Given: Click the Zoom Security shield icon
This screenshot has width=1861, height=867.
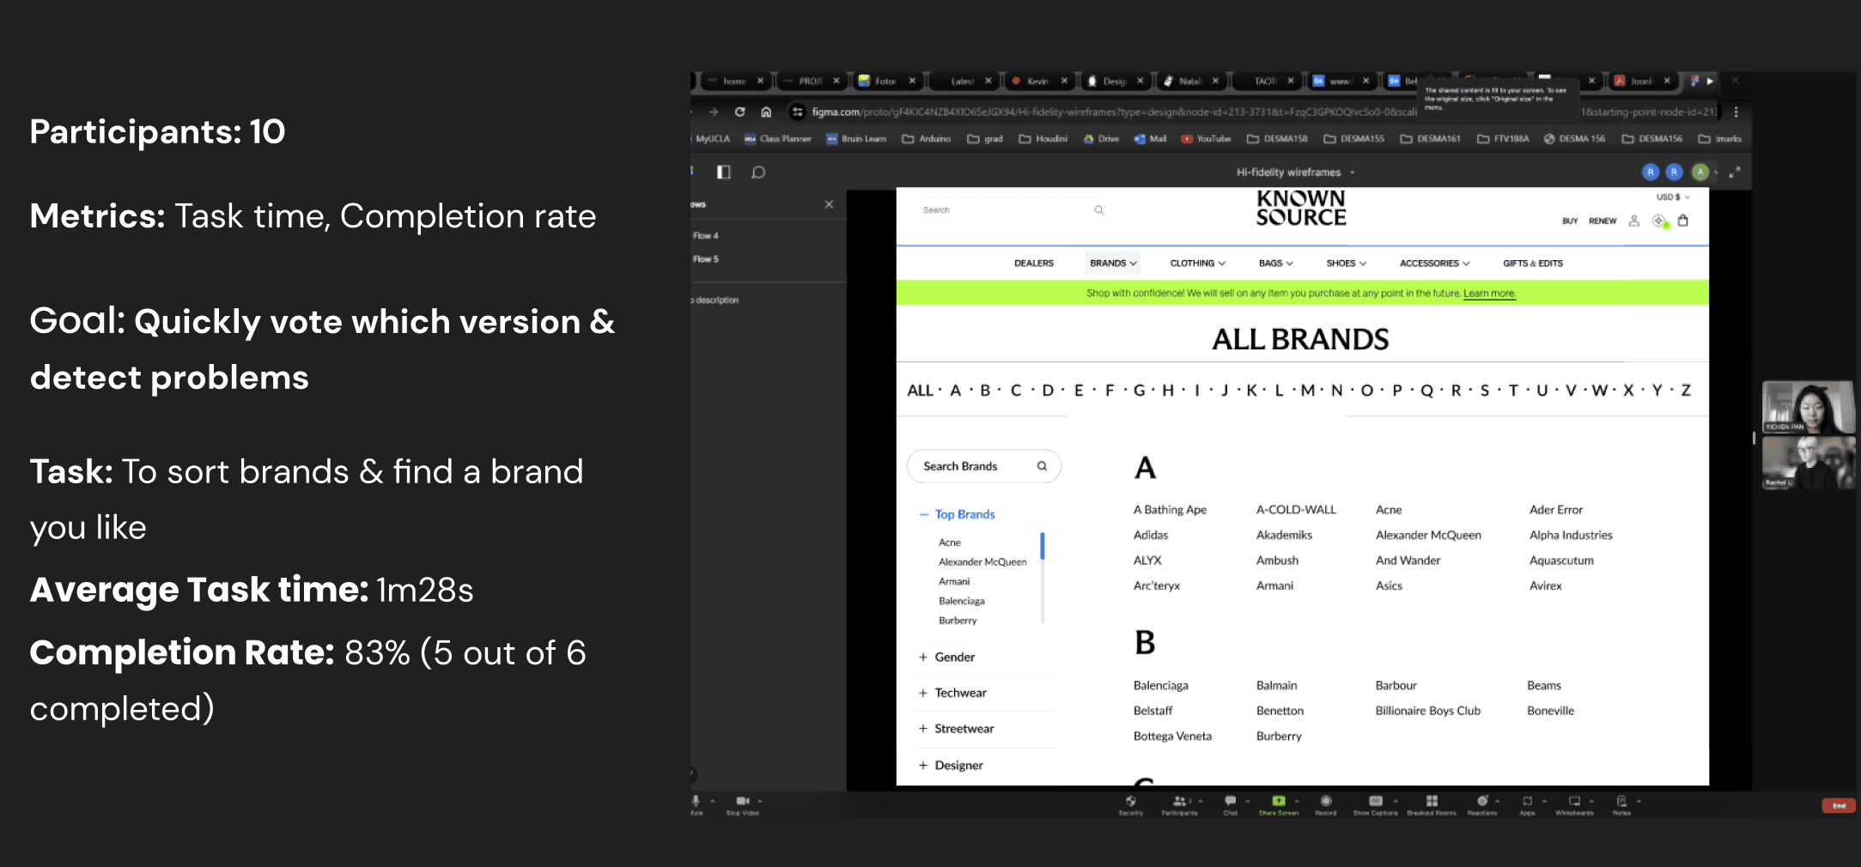Looking at the screenshot, I should coord(1130,801).
